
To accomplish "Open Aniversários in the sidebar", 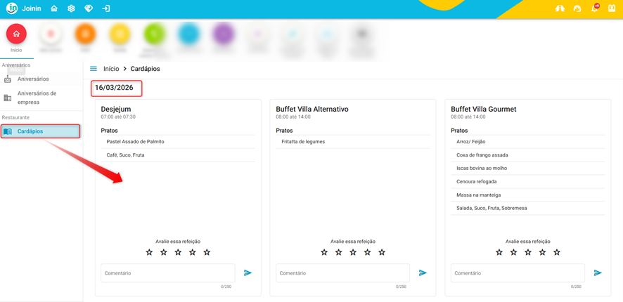I will pos(33,79).
